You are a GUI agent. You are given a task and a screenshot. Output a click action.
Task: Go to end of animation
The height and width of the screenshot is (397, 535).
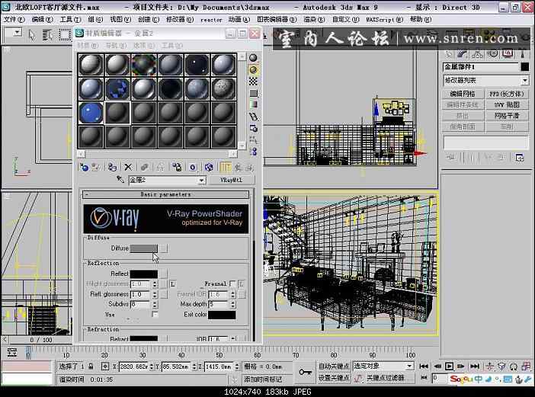click(475, 367)
